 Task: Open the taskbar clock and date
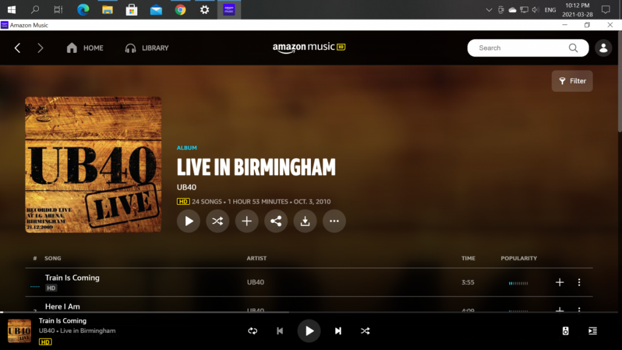coord(578,10)
